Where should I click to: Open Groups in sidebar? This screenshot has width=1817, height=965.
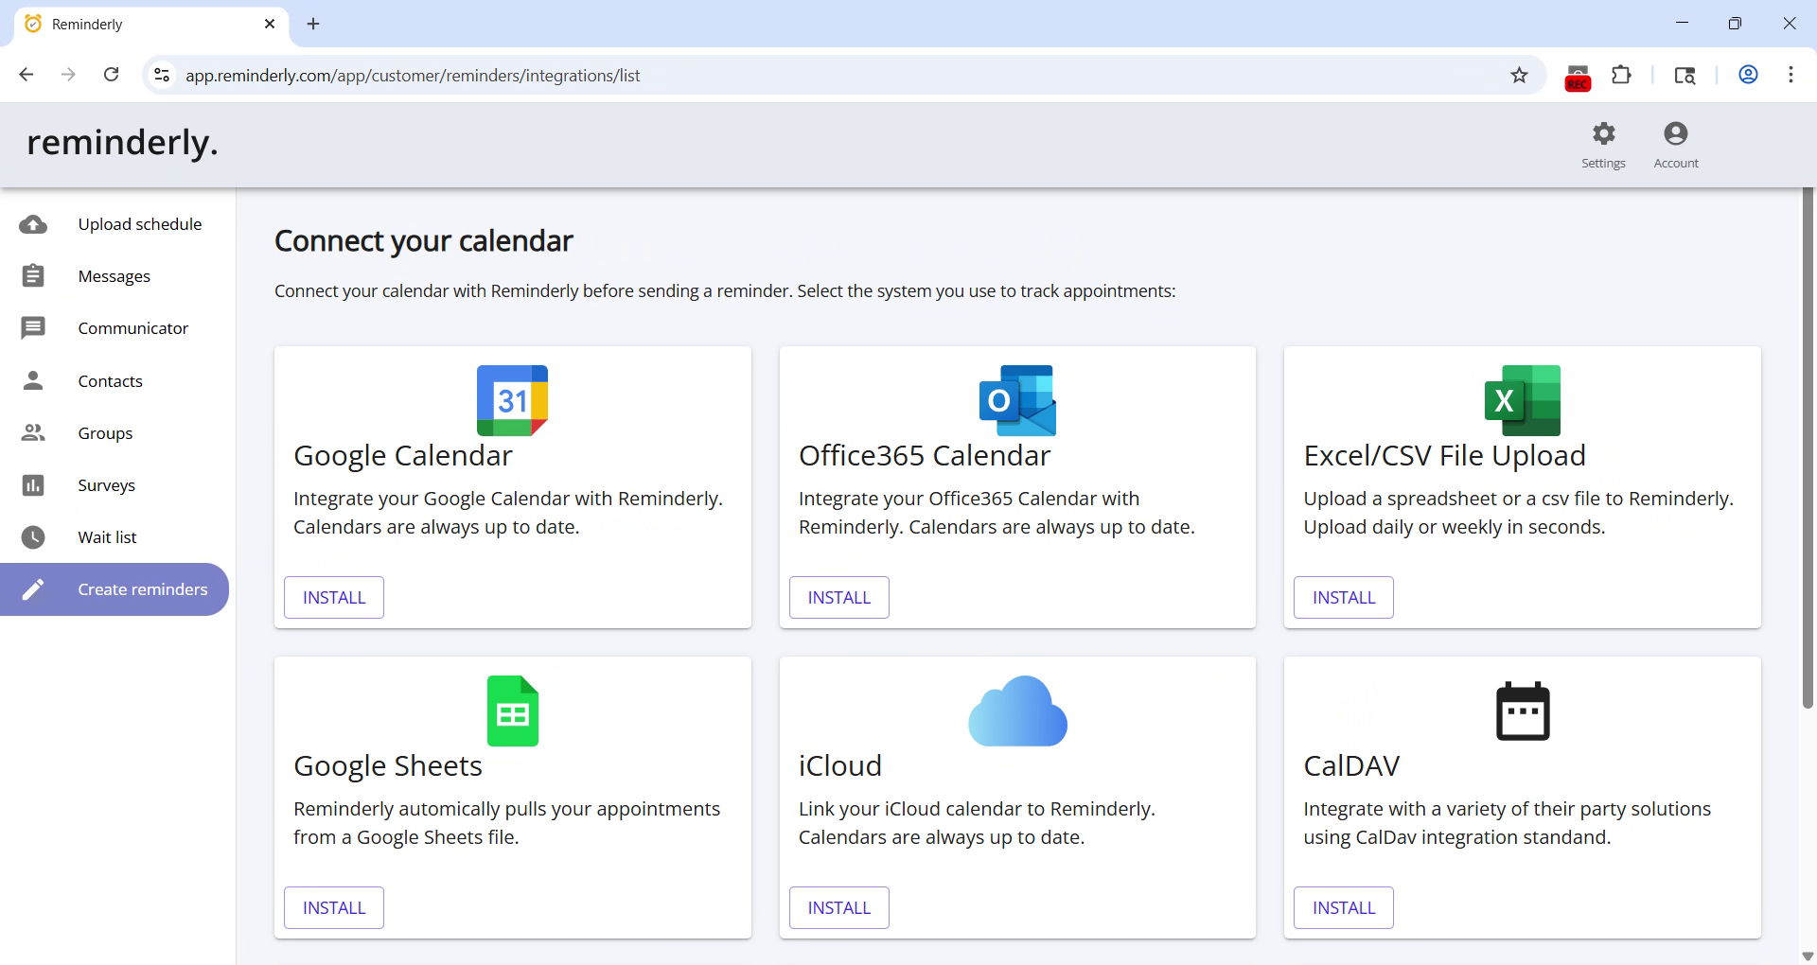coord(115,432)
